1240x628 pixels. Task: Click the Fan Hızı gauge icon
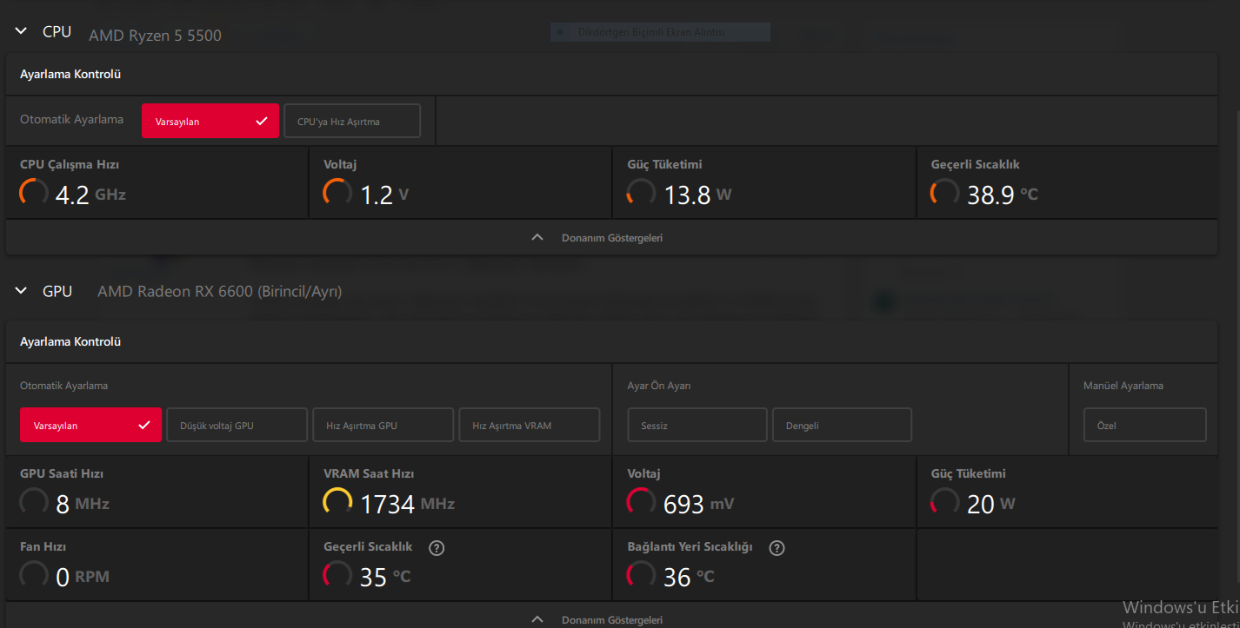point(34,575)
